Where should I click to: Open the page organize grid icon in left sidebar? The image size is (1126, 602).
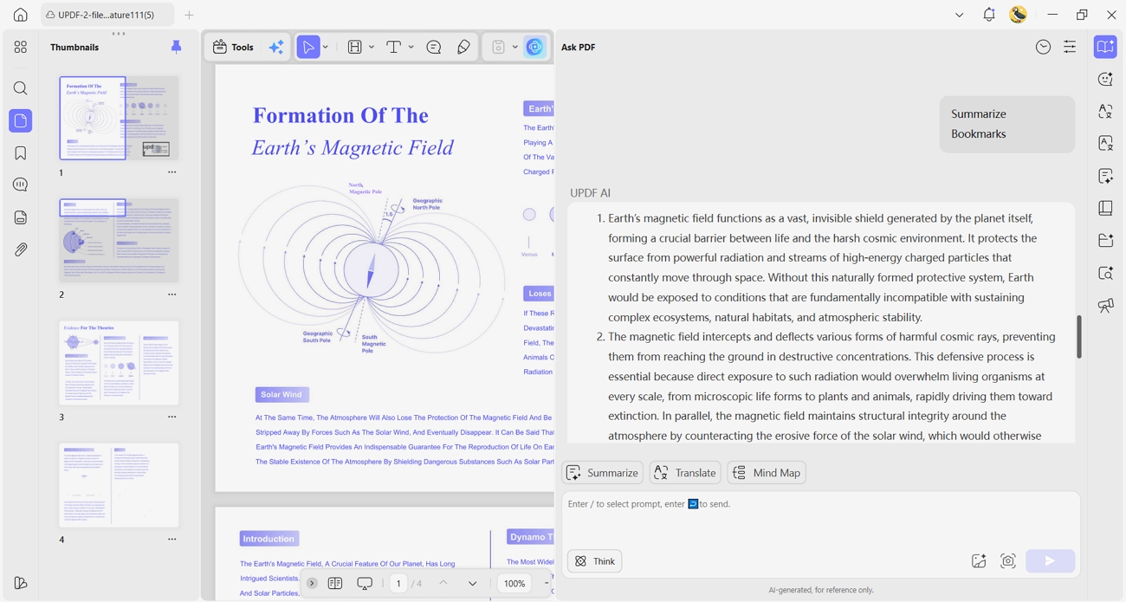21,47
